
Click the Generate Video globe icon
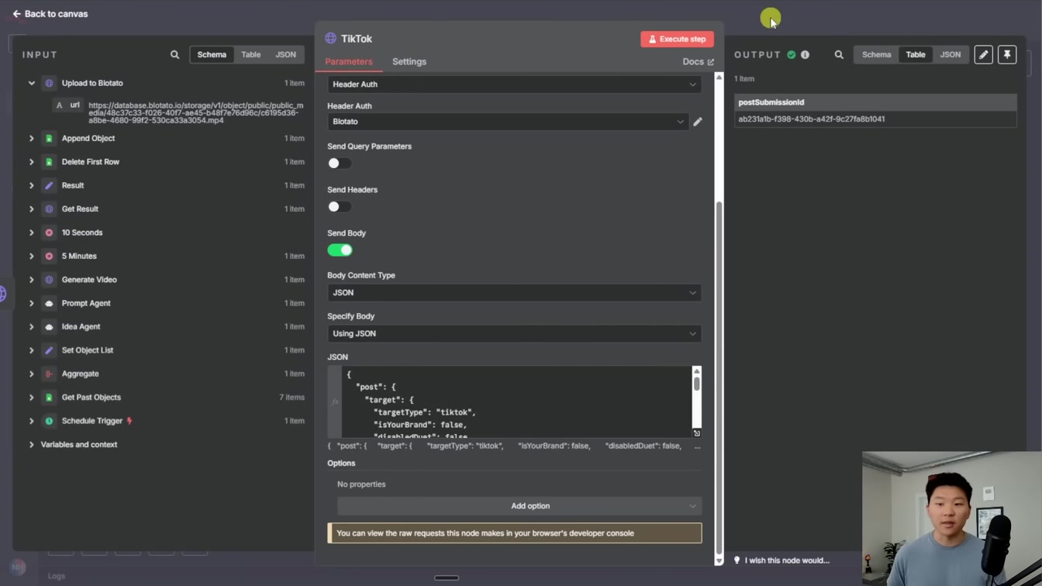click(49, 280)
